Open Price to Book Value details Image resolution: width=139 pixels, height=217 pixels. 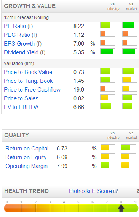click(28, 72)
